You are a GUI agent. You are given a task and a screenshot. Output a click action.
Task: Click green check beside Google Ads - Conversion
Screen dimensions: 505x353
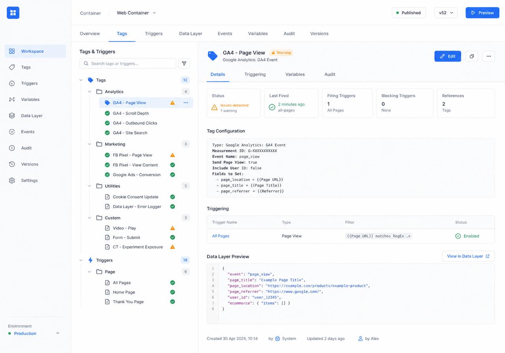pyautogui.click(x=172, y=175)
